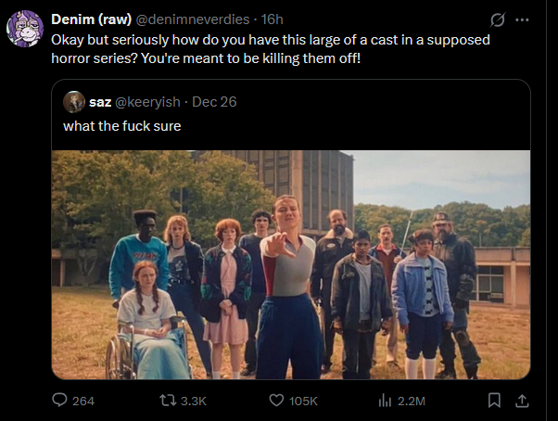The height and width of the screenshot is (421, 558).
Task: Click the repost arrows icon
Action: (168, 401)
